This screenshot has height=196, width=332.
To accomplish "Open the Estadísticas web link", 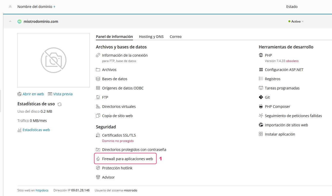I will coord(36,130).
